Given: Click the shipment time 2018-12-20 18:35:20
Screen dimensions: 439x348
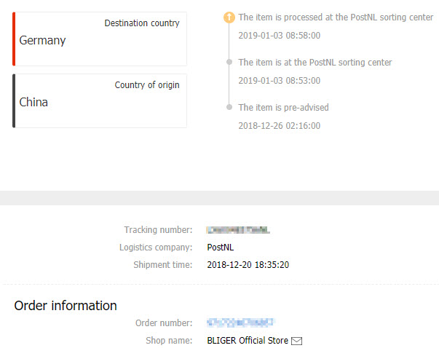Looking at the screenshot, I should (248, 265).
